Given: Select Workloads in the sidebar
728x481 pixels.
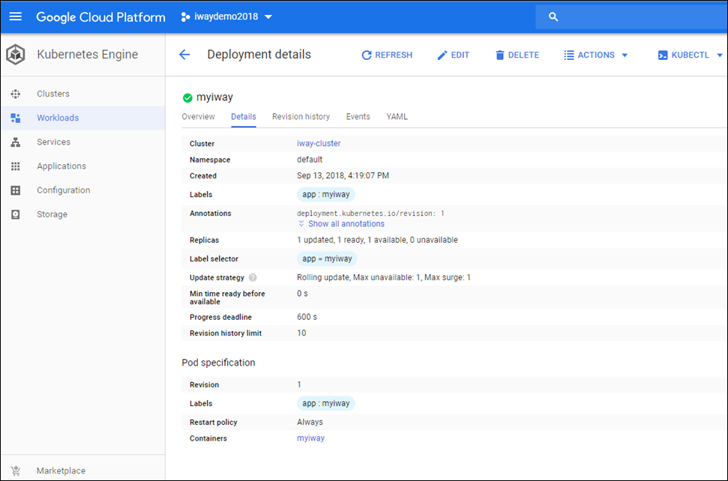Looking at the screenshot, I should [x=58, y=118].
